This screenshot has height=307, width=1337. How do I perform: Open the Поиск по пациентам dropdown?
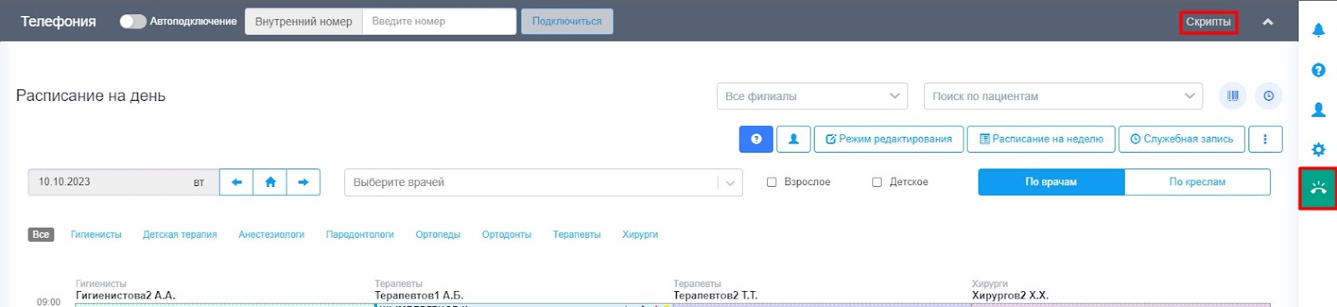(1063, 96)
